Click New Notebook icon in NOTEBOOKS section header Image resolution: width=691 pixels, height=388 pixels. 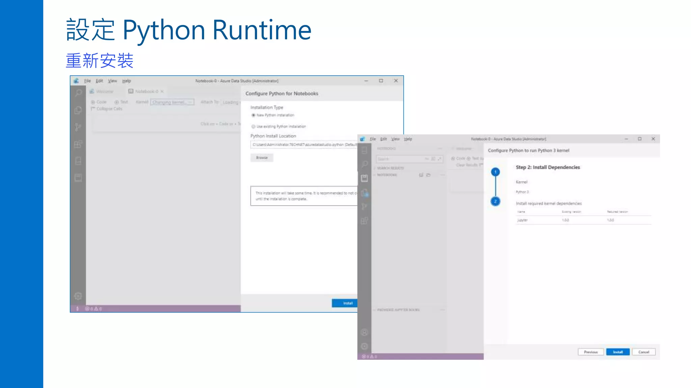tap(421, 175)
